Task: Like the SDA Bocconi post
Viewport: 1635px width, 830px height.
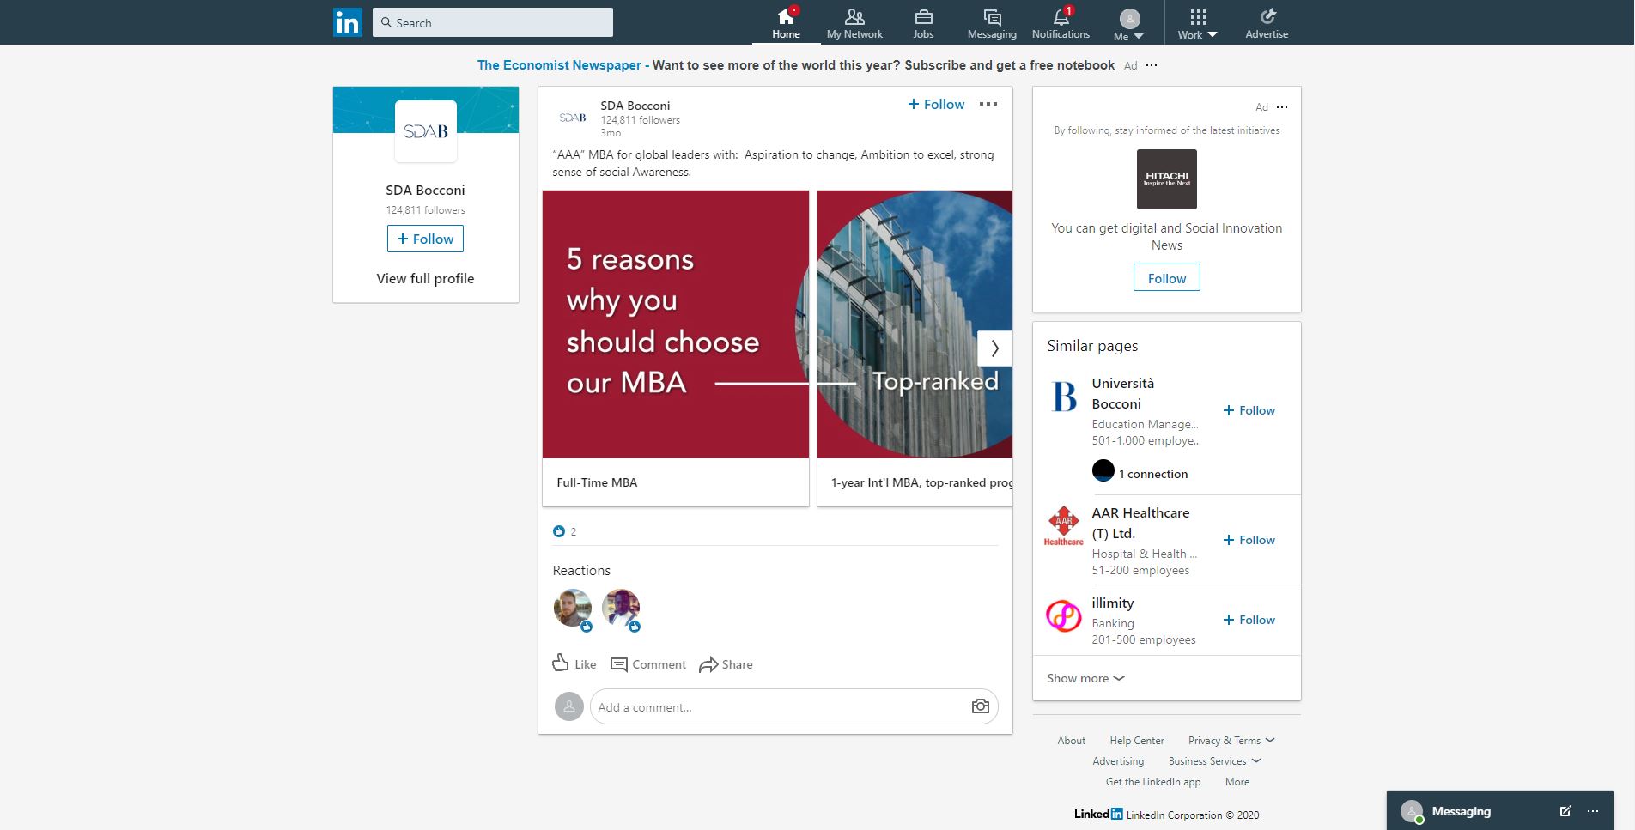Action: tap(574, 663)
